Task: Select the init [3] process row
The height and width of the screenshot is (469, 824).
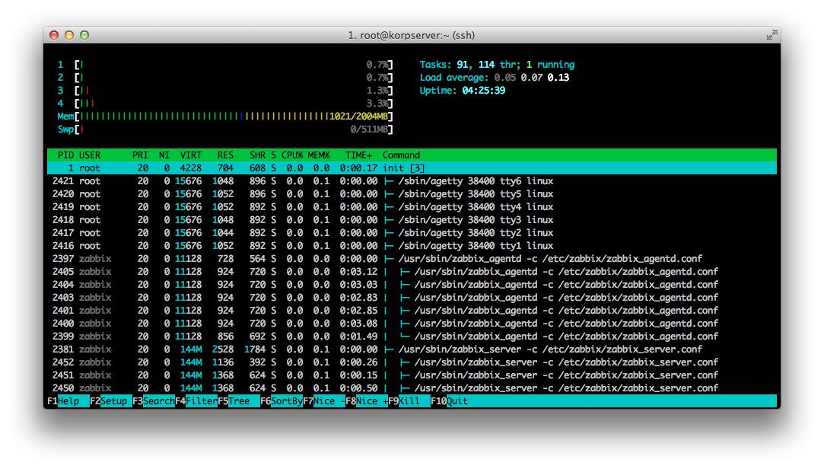Action: pos(412,168)
